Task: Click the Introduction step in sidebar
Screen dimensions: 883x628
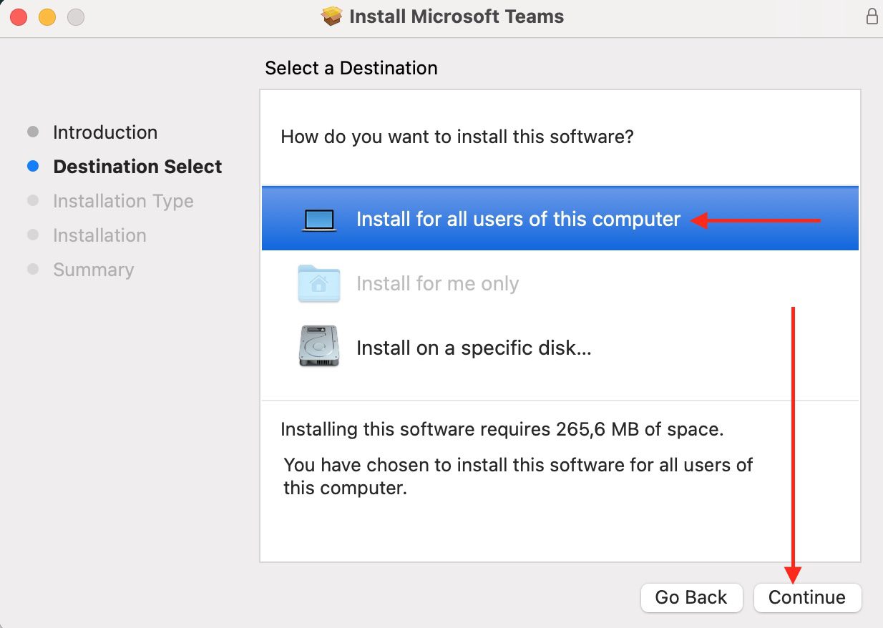Action: [x=105, y=132]
